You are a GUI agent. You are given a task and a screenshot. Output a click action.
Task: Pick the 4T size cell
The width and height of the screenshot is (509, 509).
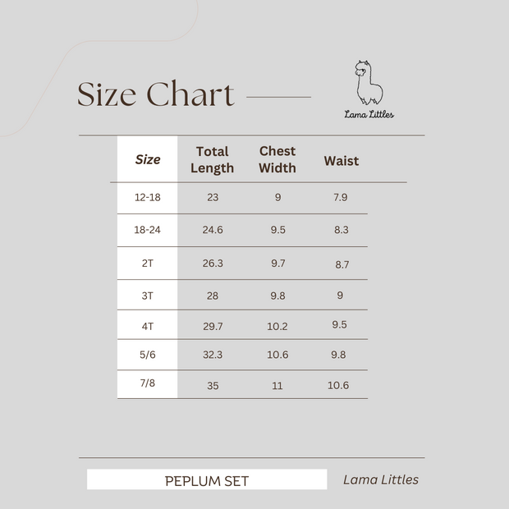(147, 326)
